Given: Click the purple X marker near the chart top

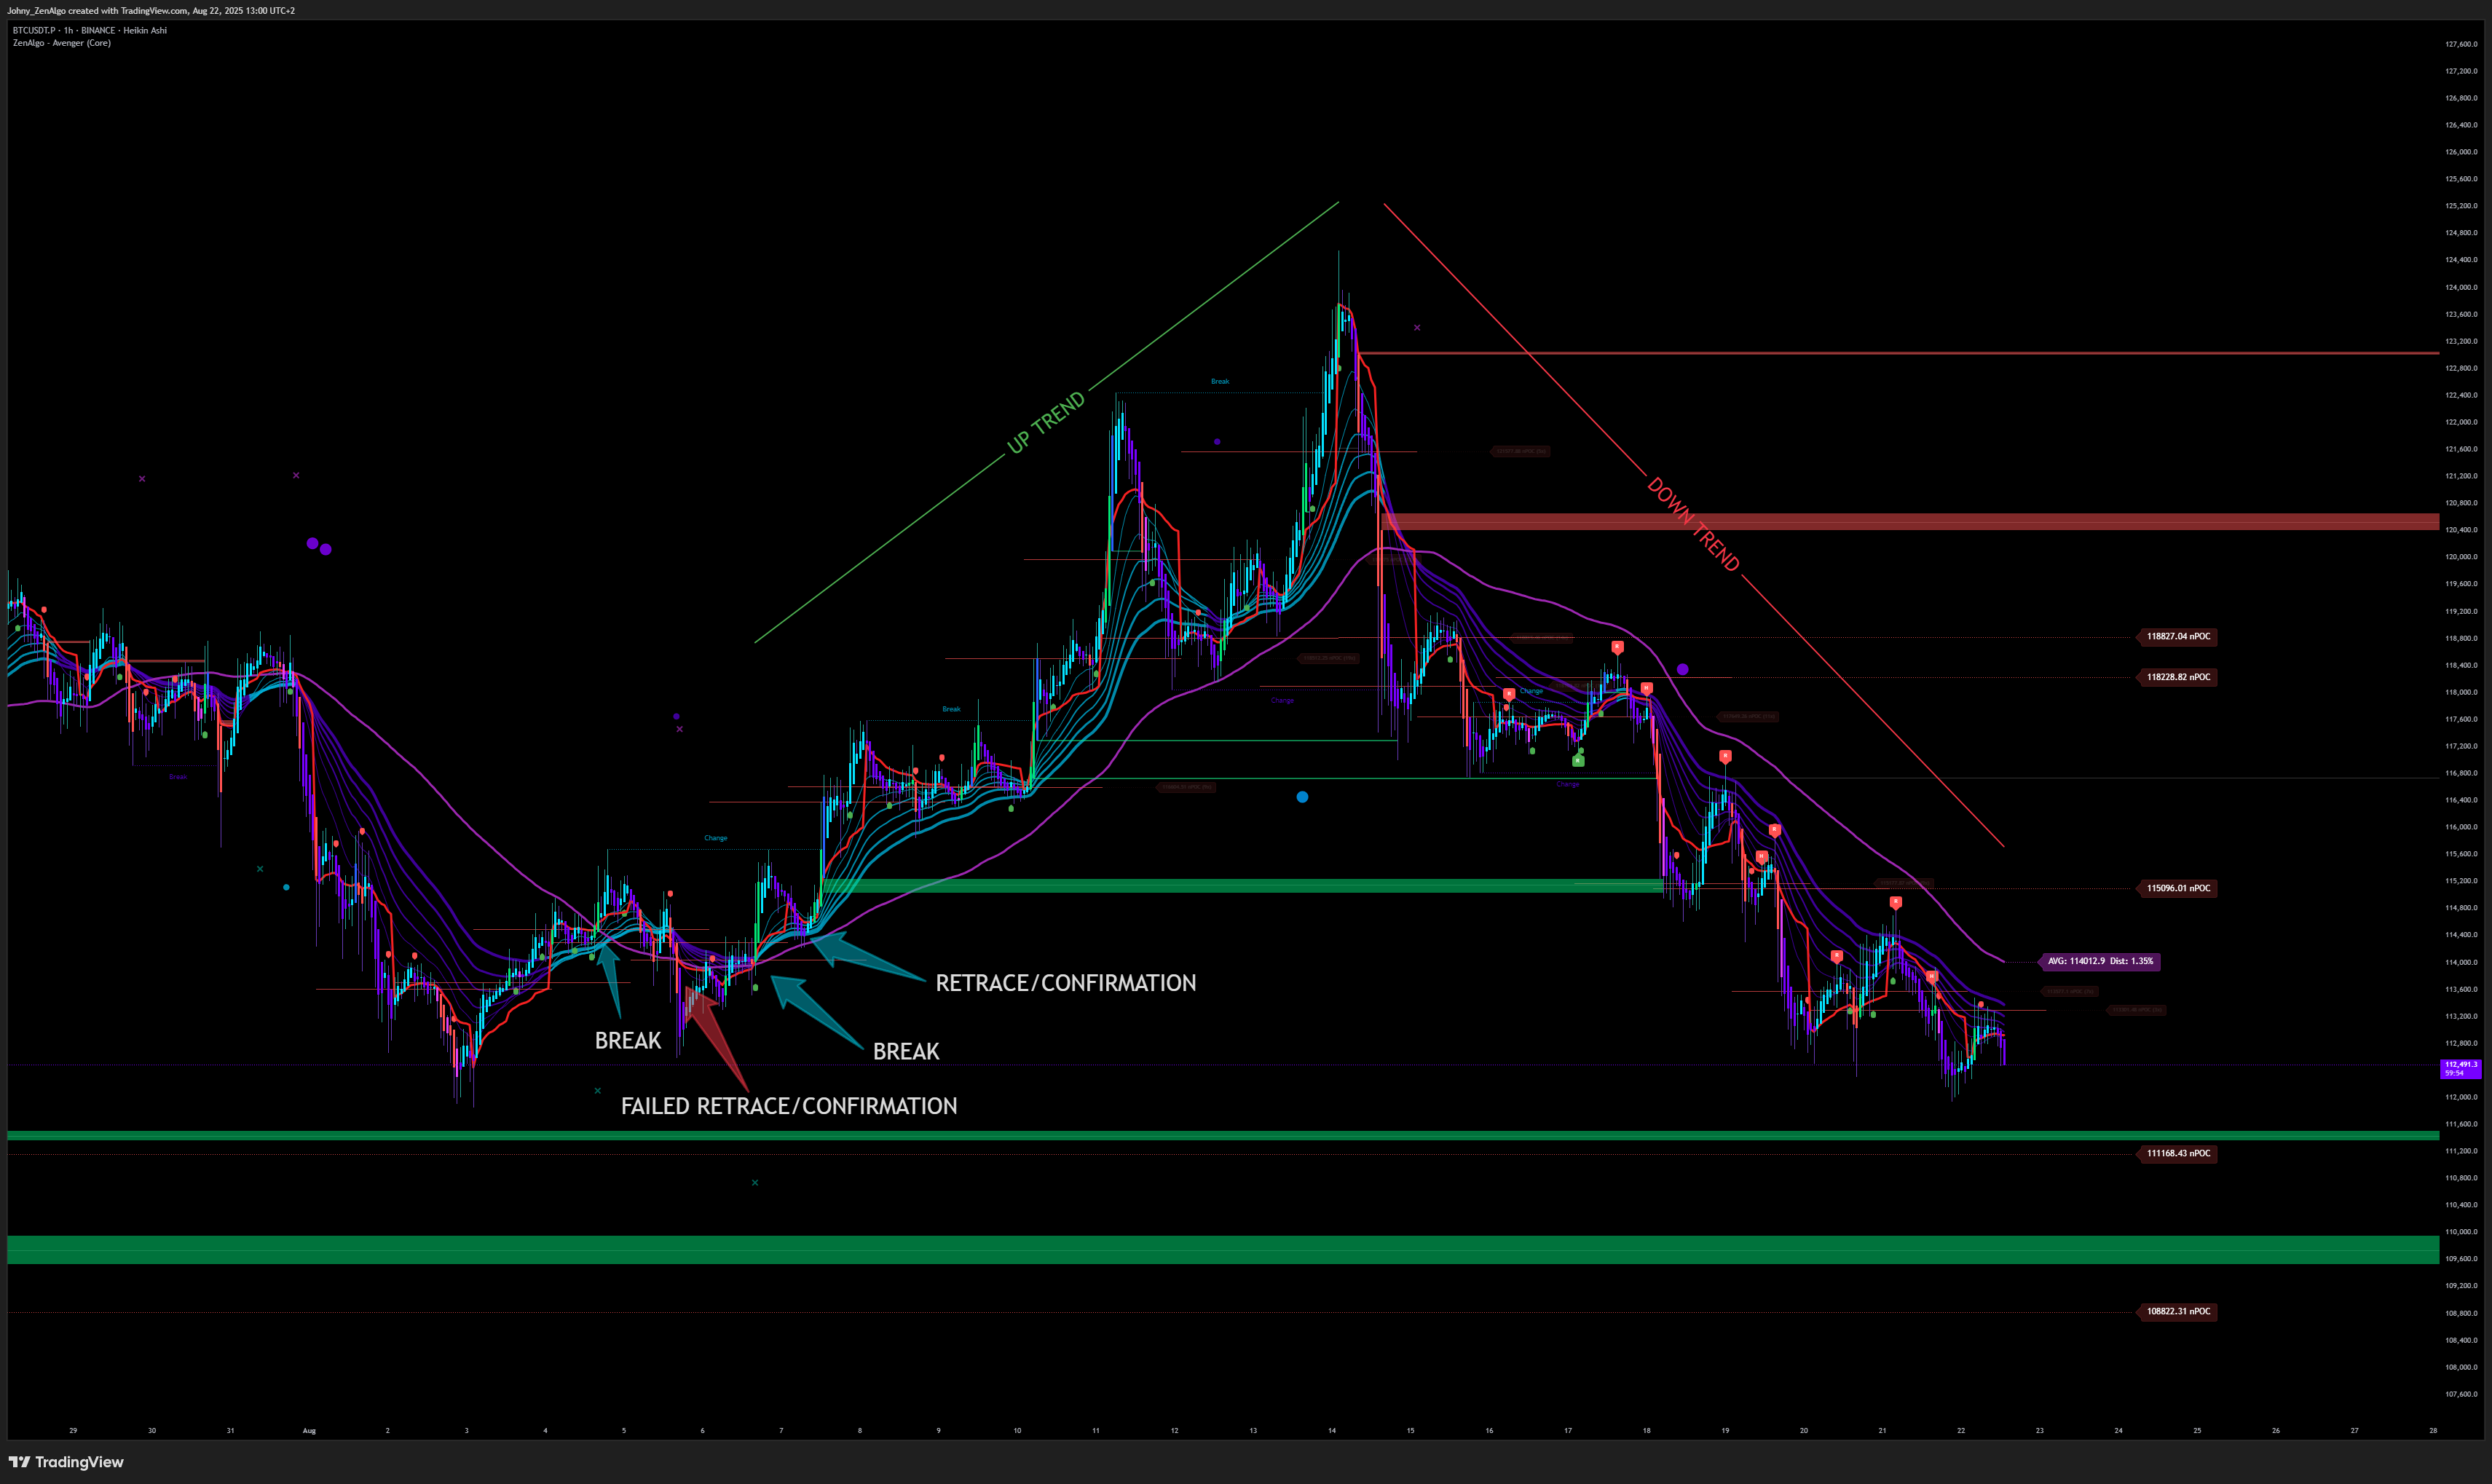Looking at the screenshot, I should 1416,327.
